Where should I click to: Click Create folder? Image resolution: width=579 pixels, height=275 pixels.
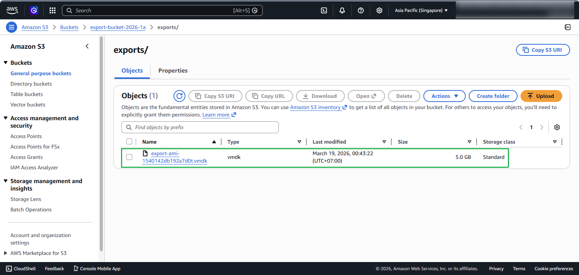coord(493,96)
